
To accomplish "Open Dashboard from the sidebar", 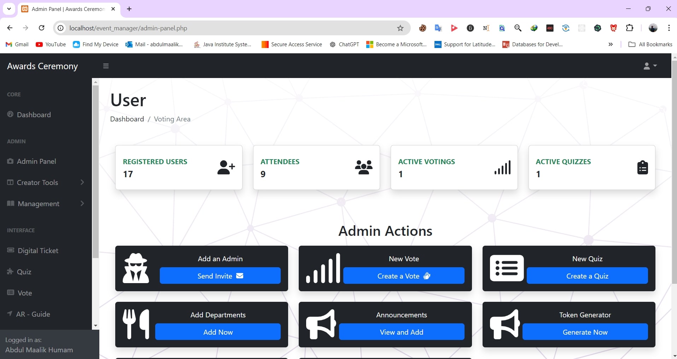I will pos(34,115).
